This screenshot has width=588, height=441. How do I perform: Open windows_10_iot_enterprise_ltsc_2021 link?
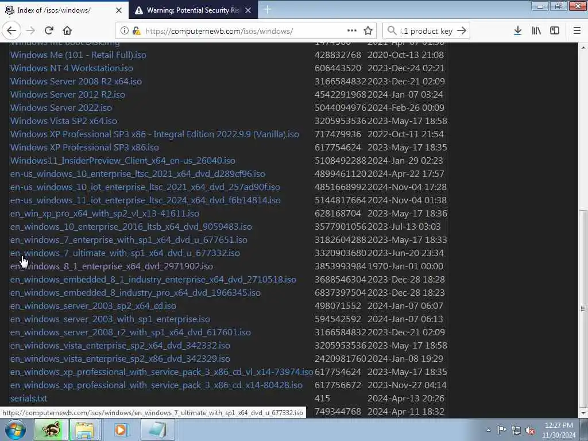(x=145, y=187)
